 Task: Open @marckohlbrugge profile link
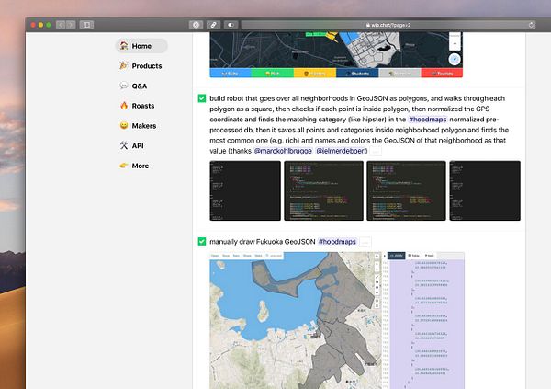pos(283,151)
